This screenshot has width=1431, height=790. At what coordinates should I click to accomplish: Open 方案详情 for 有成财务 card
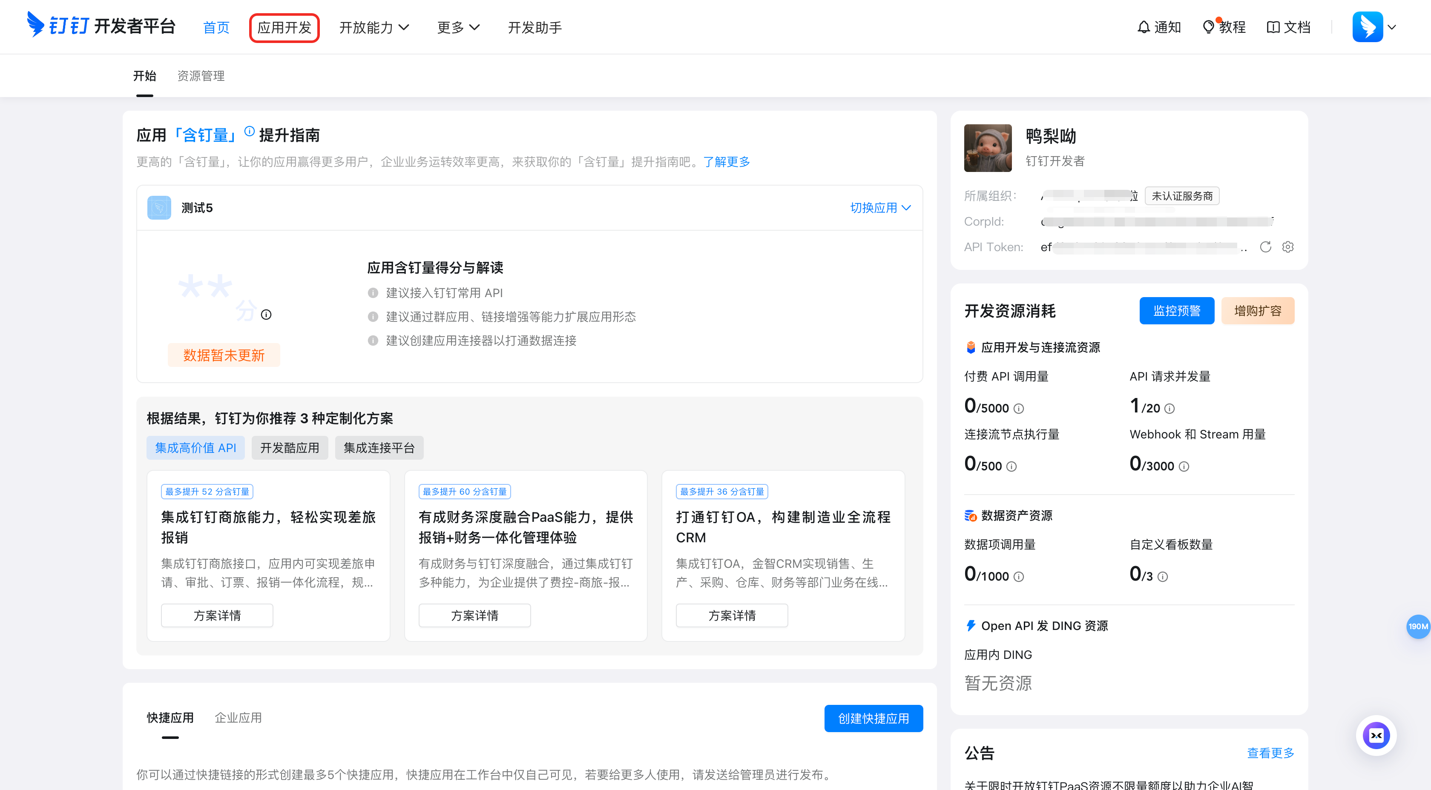tap(474, 615)
